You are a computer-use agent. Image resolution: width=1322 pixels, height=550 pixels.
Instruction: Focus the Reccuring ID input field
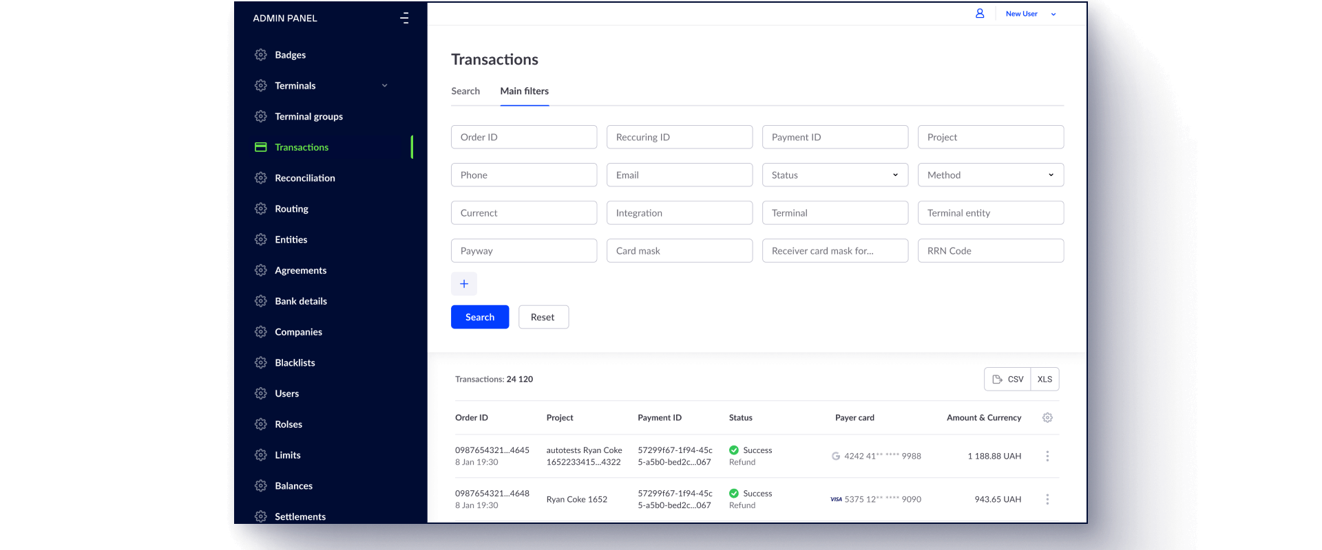(680, 137)
